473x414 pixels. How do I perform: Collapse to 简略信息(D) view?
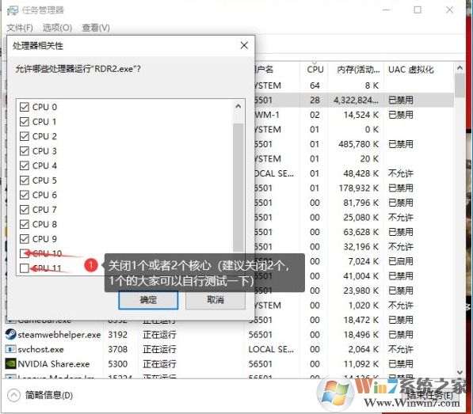[x=40, y=395]
